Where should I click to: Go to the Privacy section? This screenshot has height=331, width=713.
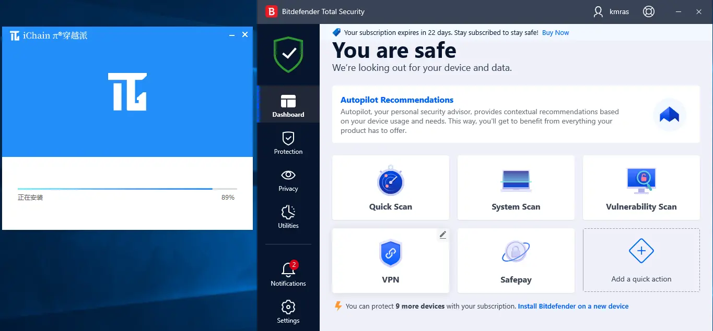(x=288, y=180)
